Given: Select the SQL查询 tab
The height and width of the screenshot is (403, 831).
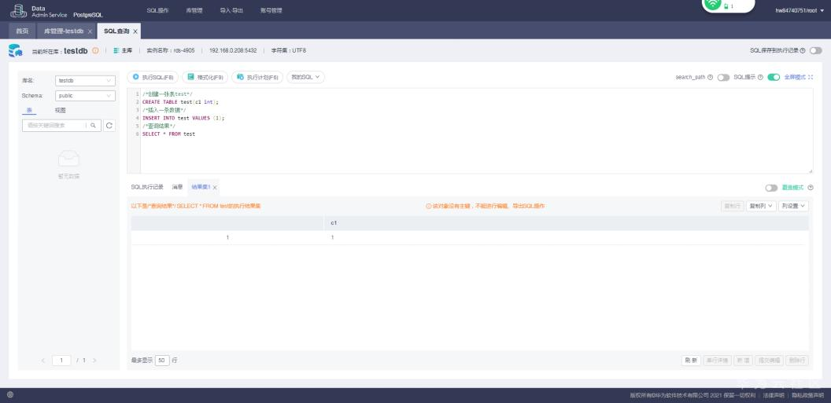Looking at the screenshot, I should coord(120,31).
